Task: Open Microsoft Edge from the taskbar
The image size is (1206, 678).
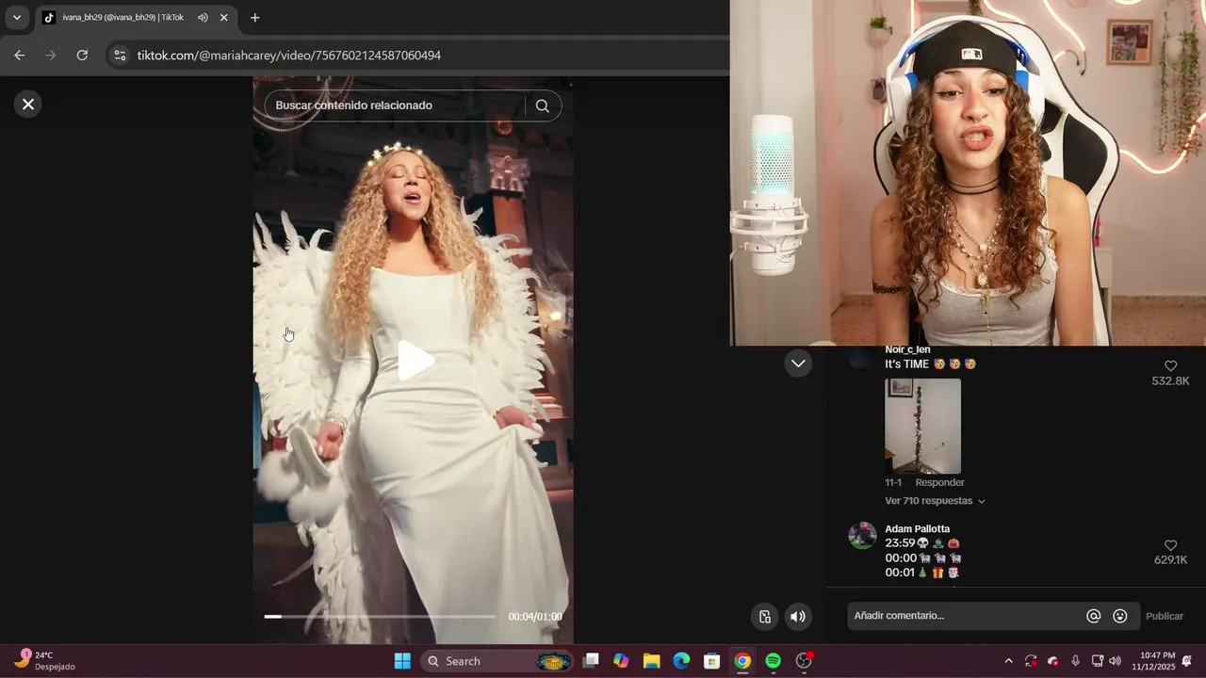Action: (681, 661)
